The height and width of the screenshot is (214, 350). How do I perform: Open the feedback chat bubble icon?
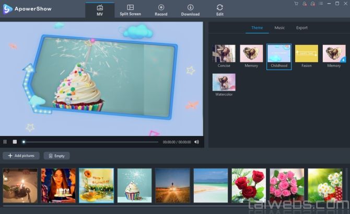tap(311, 4)
